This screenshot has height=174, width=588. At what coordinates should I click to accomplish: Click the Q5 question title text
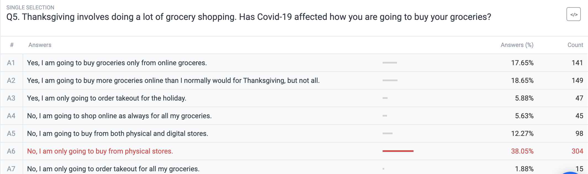(x=249, y=17)
